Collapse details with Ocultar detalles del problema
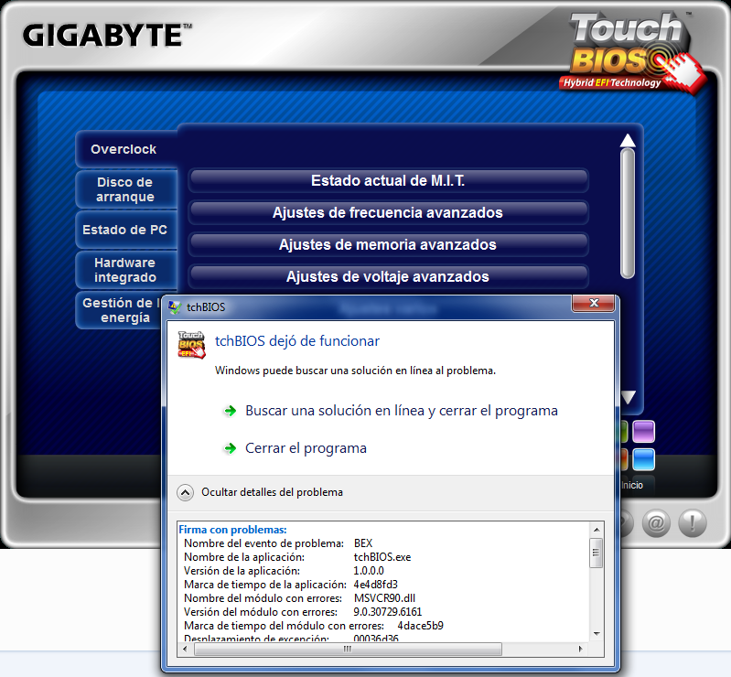The width and height of the screenshot is (731, 677). point(186,492)
